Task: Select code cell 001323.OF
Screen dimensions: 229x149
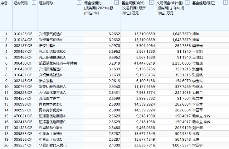Action: click(x=23, y=127)
